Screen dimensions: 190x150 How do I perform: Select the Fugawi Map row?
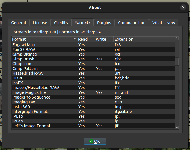[x=93, y=45]
